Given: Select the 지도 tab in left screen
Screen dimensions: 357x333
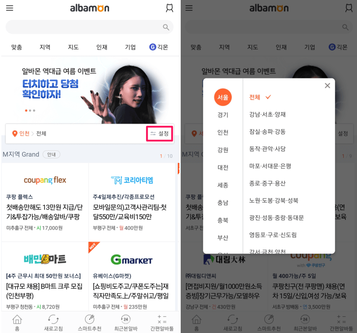Looking at the screenshot, I should (73, 47).
